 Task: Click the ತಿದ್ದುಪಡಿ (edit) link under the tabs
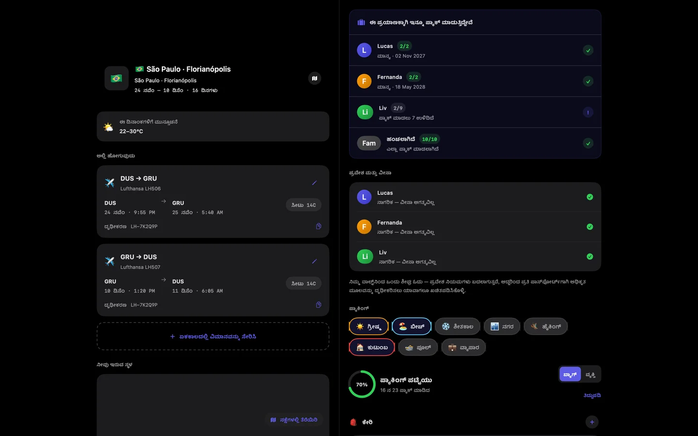[x=592, y=395]
